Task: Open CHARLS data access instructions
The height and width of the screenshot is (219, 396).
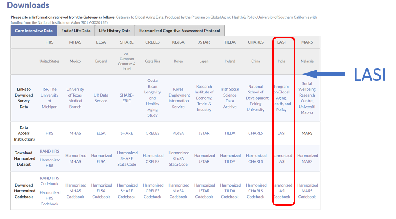Action: (255, 133)
